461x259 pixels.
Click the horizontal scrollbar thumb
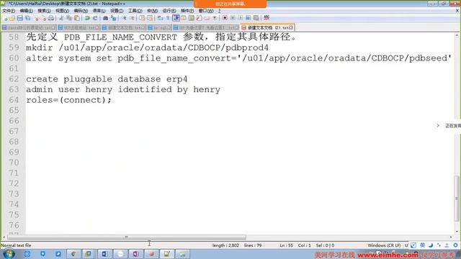pyautogui.click(x=127, y=237)
